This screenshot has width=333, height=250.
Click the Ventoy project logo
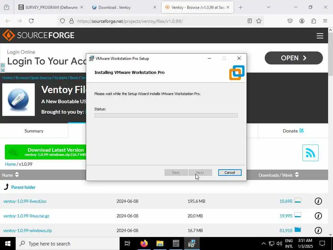(19, 100)
